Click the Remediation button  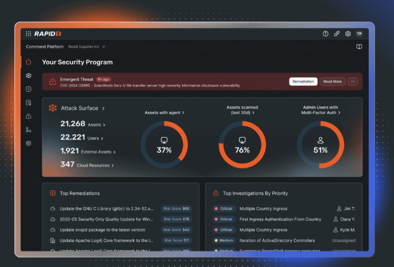click(303, 82)
